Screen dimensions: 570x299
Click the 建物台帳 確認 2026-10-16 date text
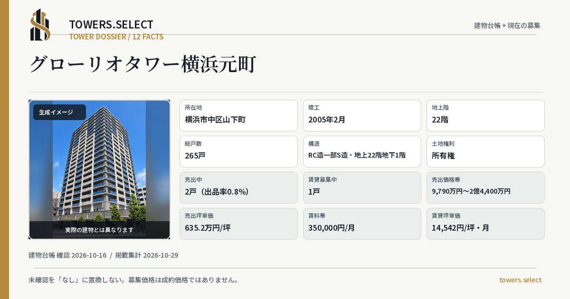pos(67,255)
